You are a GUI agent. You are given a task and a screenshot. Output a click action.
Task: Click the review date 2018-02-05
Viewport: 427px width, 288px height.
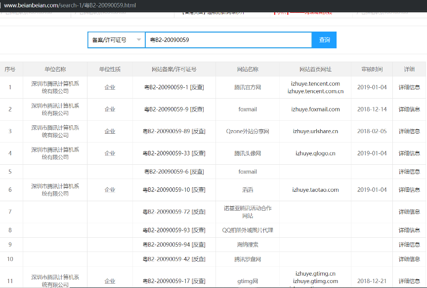(372, 131)
